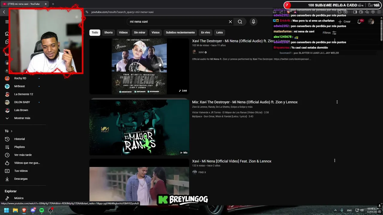The image size is (383, 215).
Task: Open 'Xavi The Destroyer - Mi Nena (Official Audio)' title
Action: click(241, 41)
